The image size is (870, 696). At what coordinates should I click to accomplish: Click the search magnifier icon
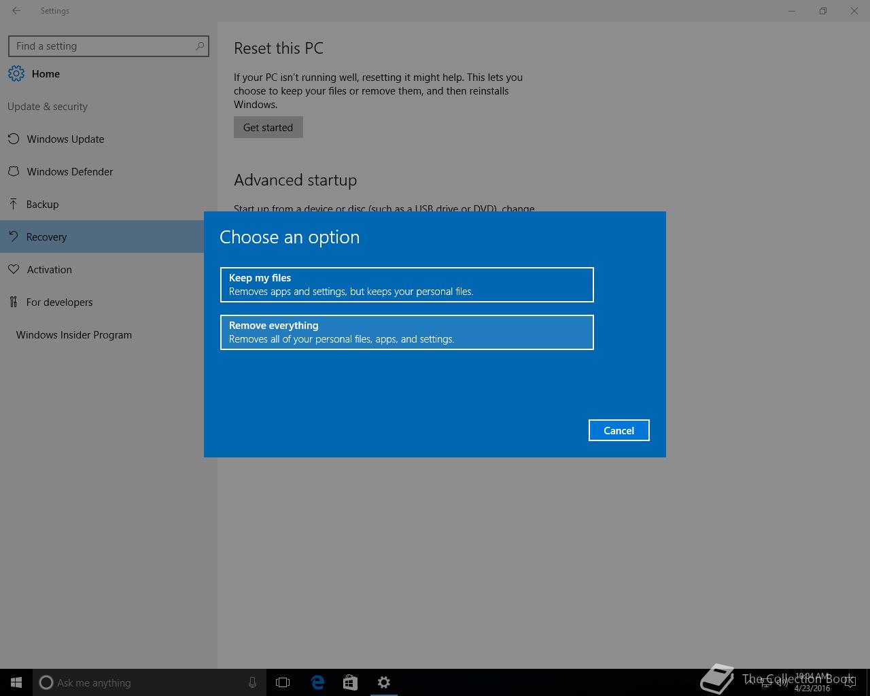(x=199, y=46)
